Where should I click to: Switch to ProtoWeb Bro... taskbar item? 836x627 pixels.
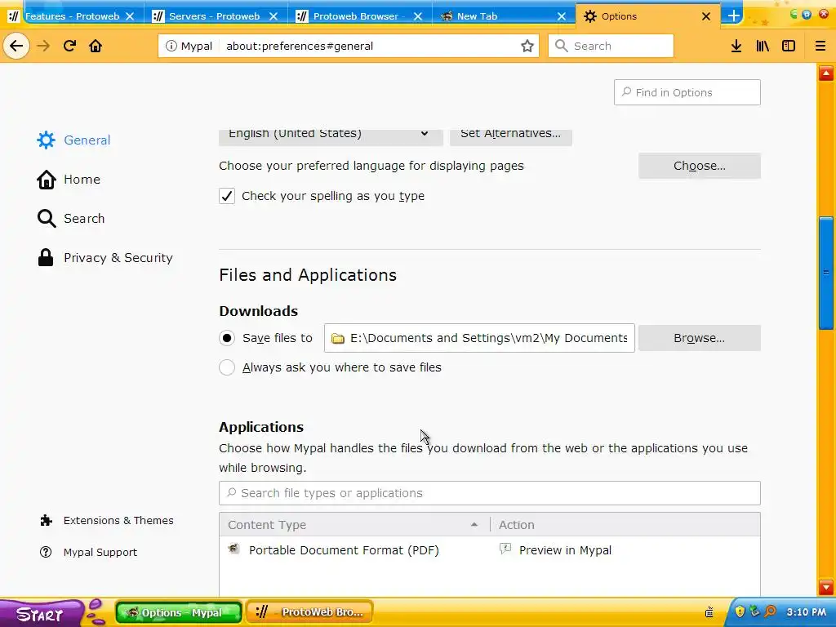coord(309,612)
